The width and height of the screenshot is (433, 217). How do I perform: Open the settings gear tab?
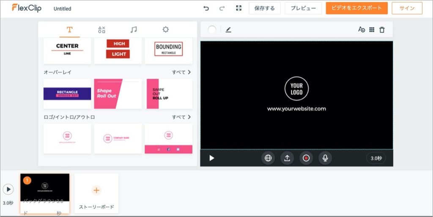(165, 30)
